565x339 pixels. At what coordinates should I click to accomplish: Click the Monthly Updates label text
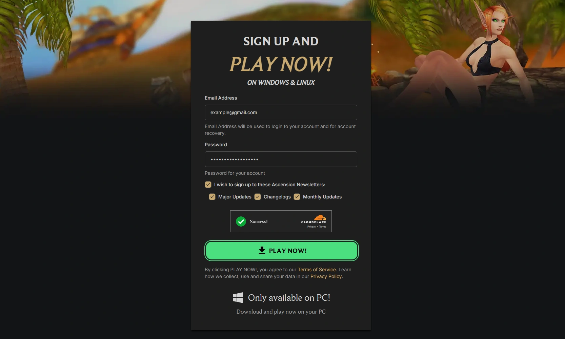322,197
